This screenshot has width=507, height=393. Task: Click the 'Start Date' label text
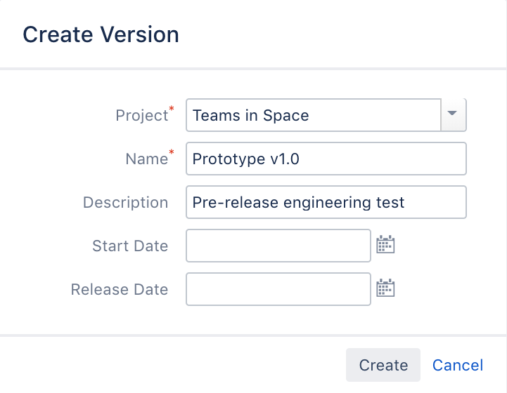click(130, 246)
